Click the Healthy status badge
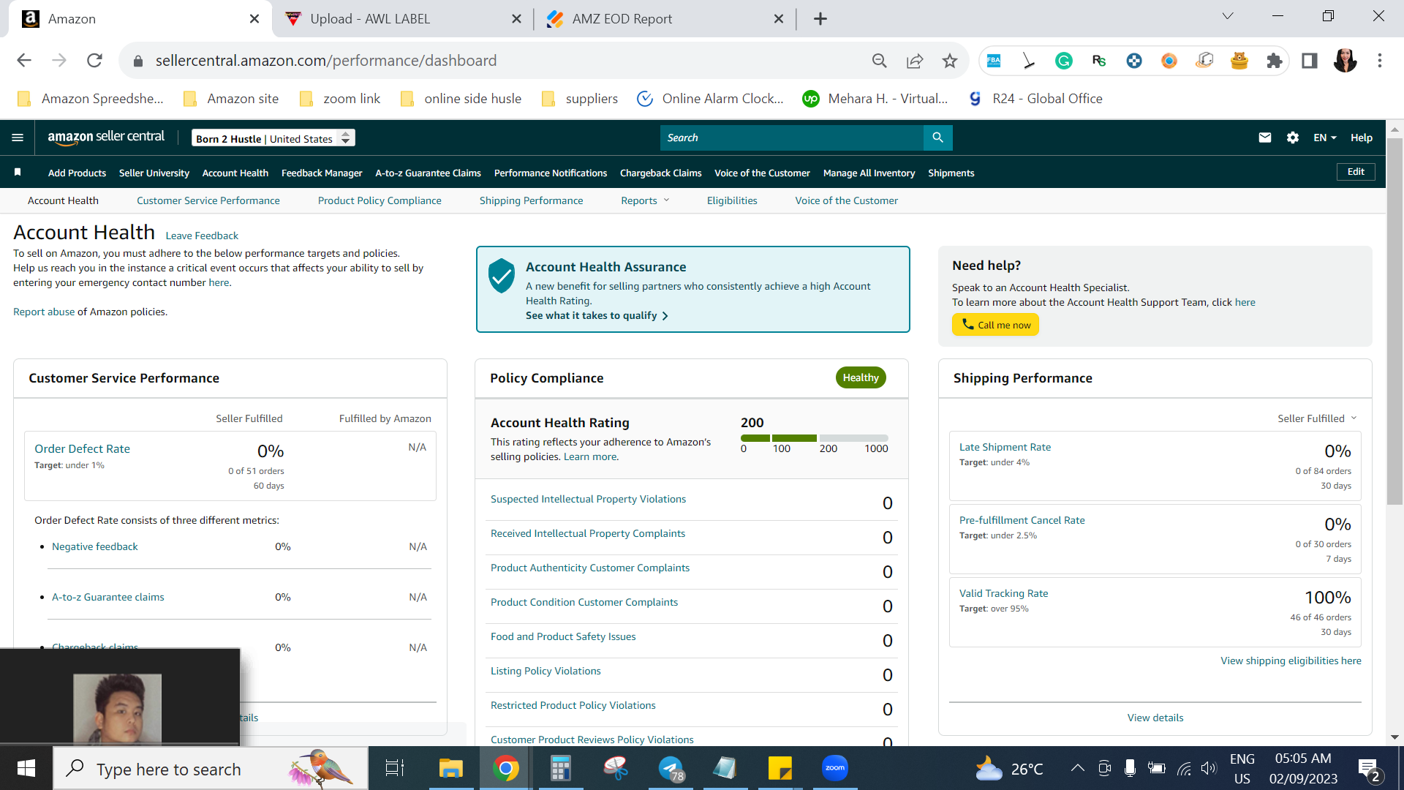 point(861,377)
